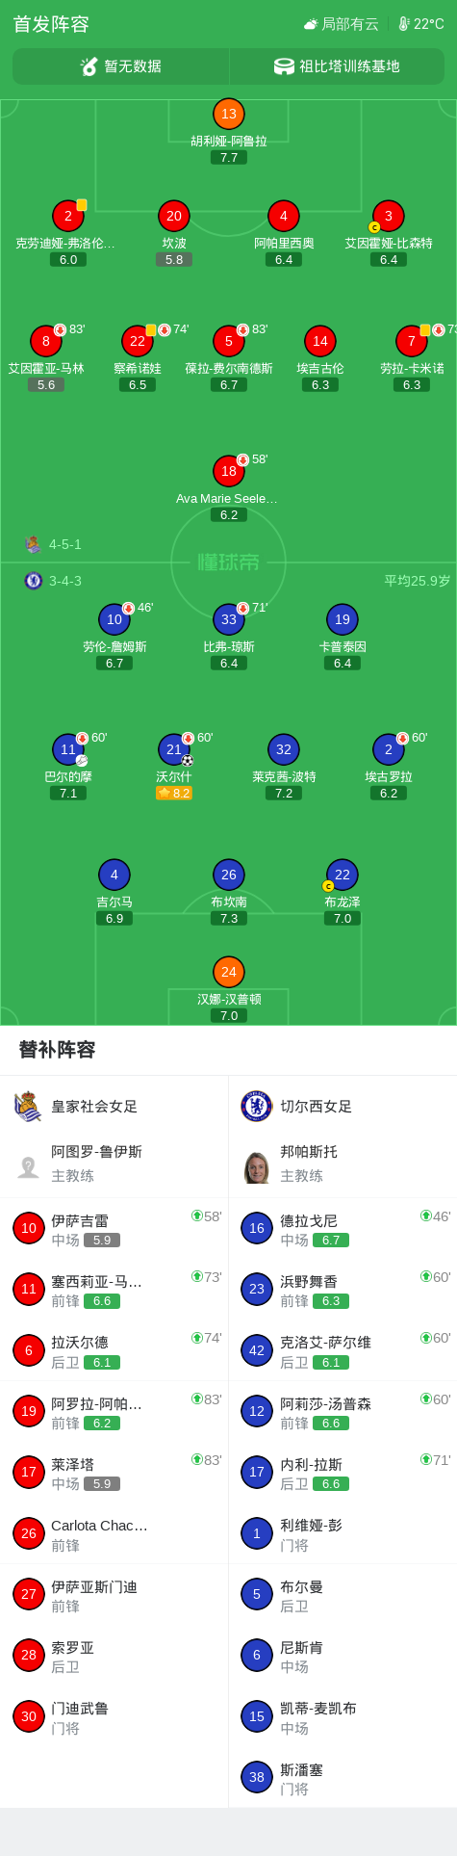Select player 18 Ava Marie Seele
The height and width of the screenshot is (1856, 457).
229,471
